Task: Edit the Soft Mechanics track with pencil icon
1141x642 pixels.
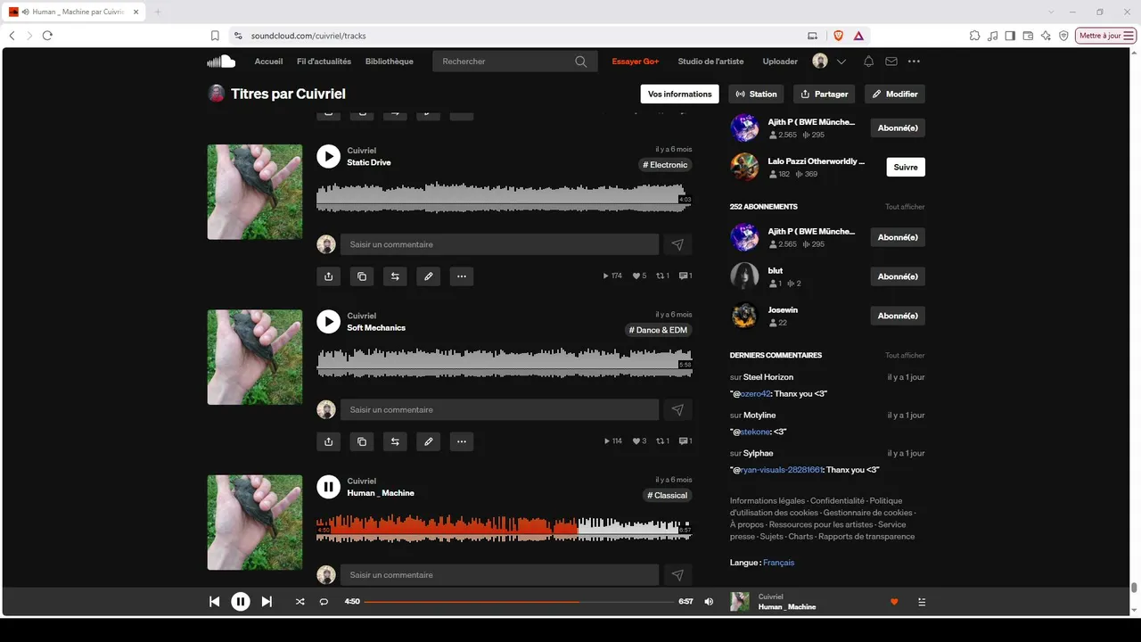Action: pos(429,441)
